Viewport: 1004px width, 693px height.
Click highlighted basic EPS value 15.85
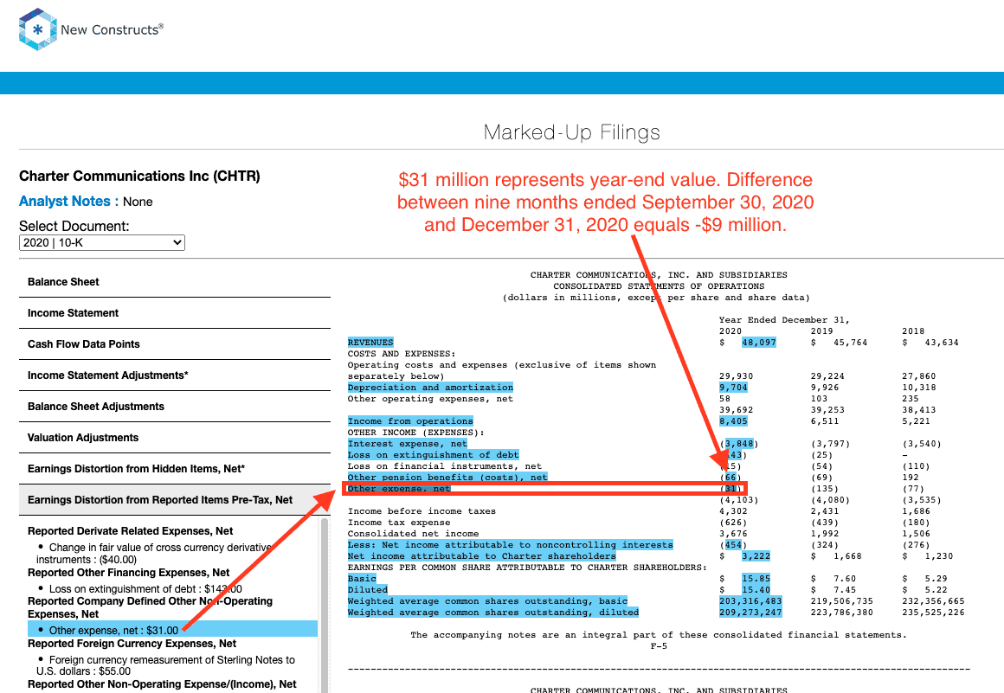click(756, 579)
